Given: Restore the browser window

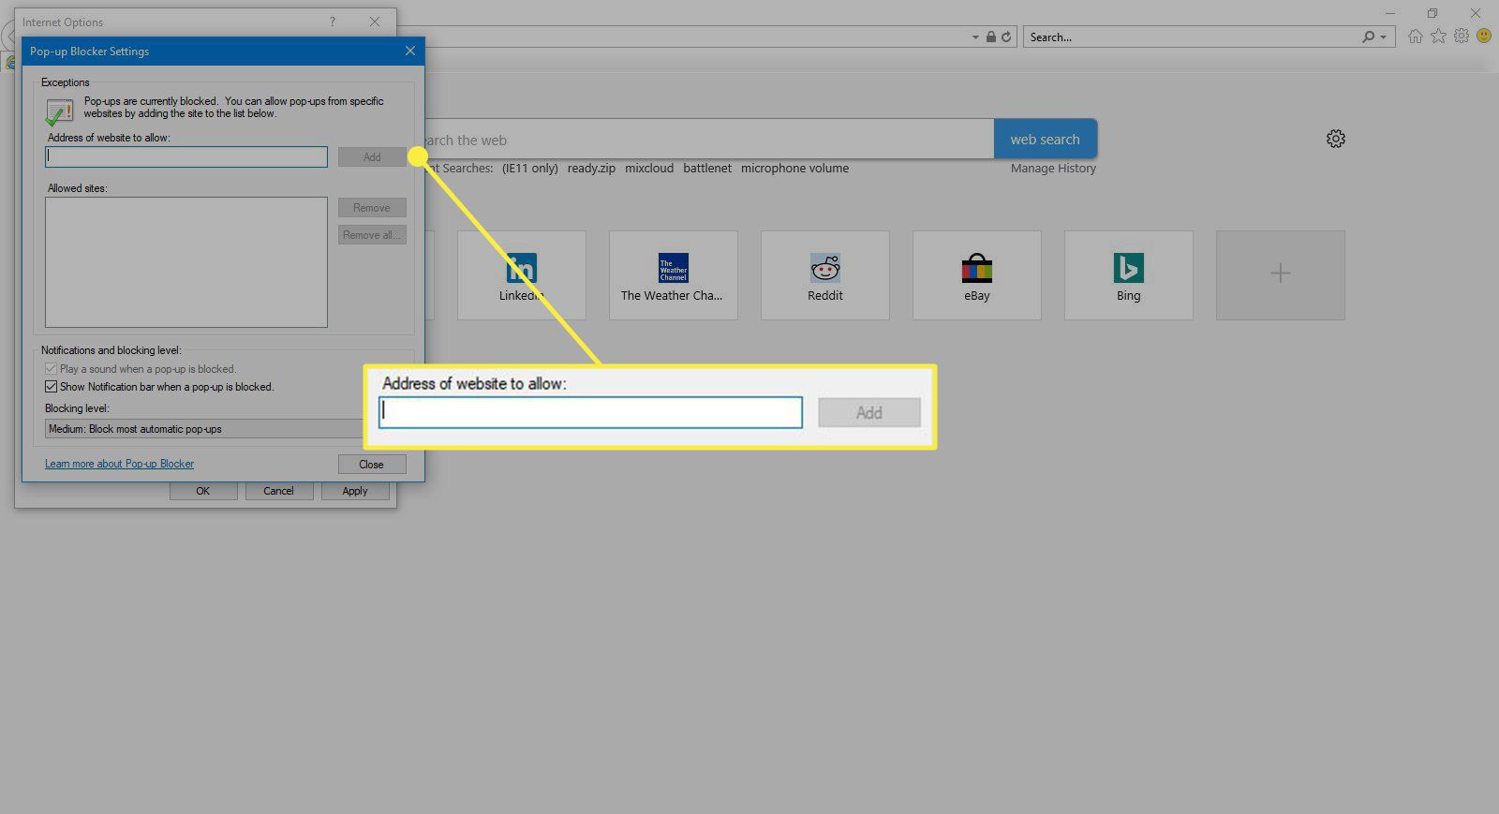Looking at the screenshot, I should coord(1432,13).
